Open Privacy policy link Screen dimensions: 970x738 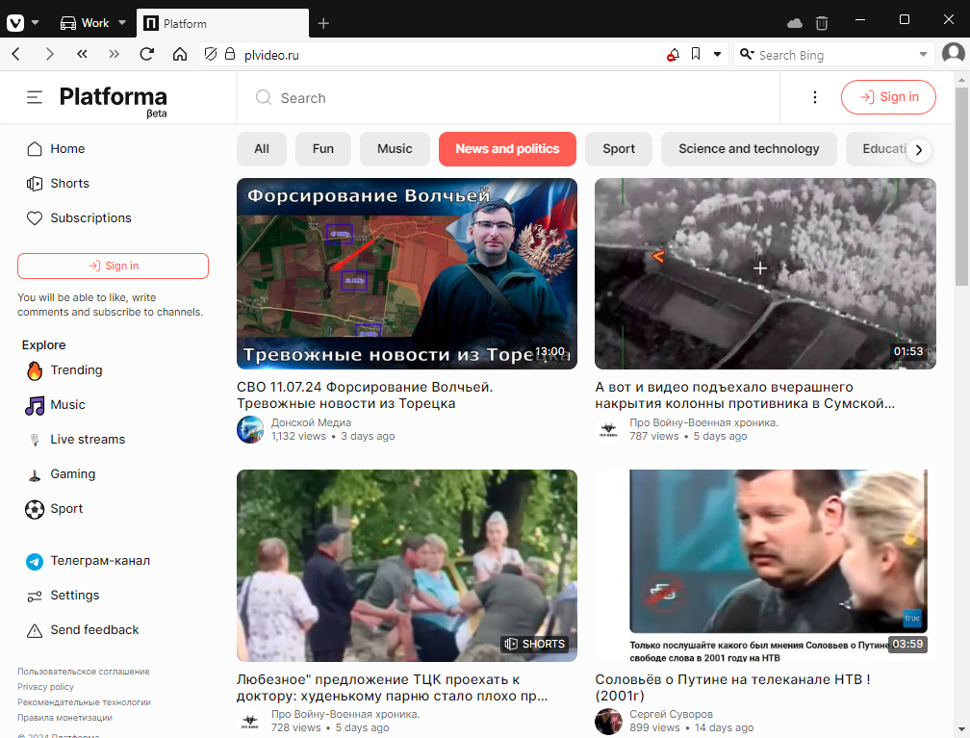(x=46, y=687)
